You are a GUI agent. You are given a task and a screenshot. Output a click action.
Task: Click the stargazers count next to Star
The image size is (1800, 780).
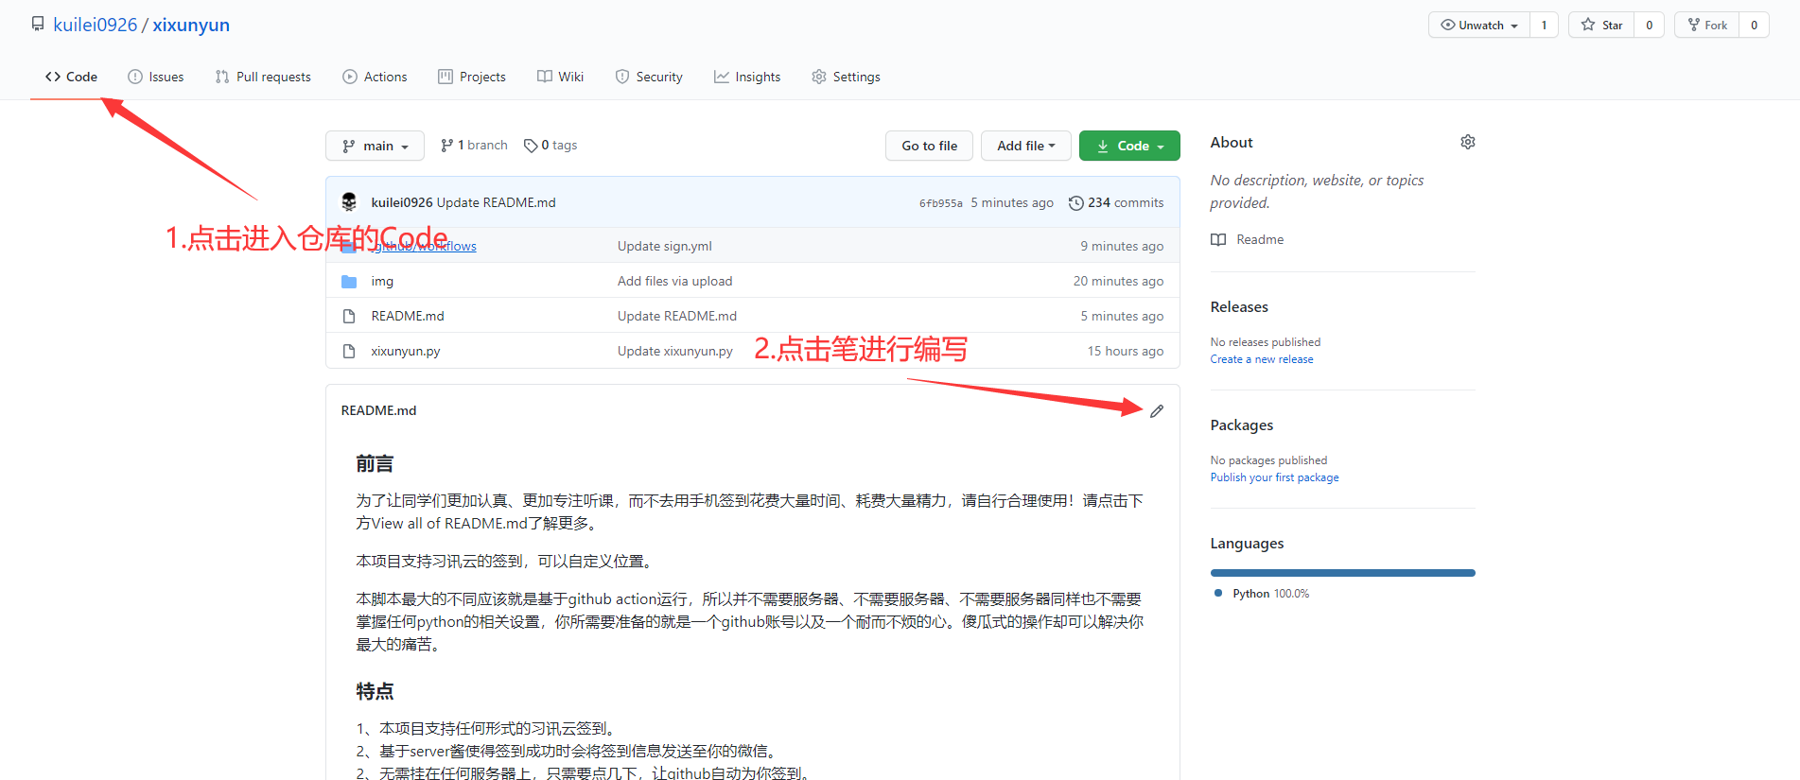pos(1649,25)
